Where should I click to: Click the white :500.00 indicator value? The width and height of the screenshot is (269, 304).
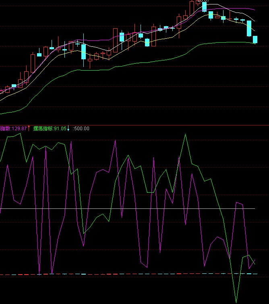tap(81, 129)
